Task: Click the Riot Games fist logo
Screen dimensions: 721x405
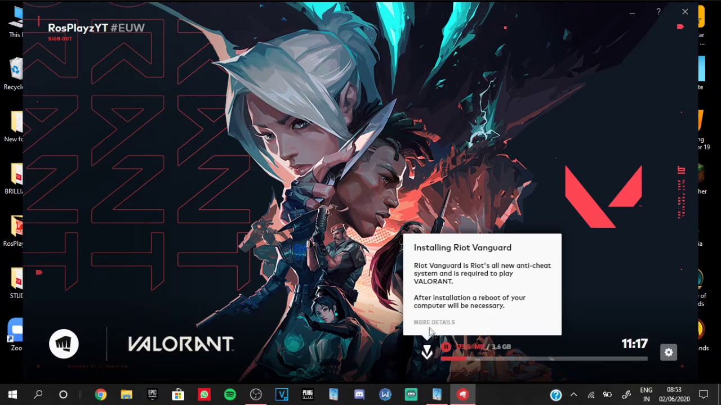Action: click(64, 344)
